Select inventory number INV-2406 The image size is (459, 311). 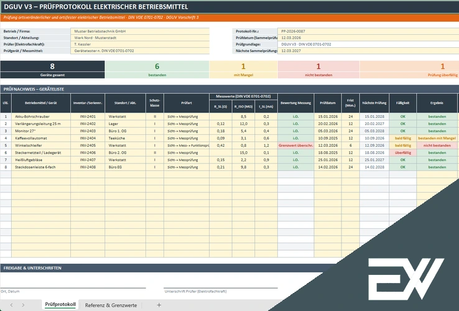point(88,152)
